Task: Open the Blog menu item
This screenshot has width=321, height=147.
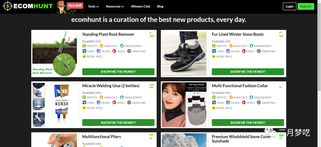Action: click(x=160, y=6)
